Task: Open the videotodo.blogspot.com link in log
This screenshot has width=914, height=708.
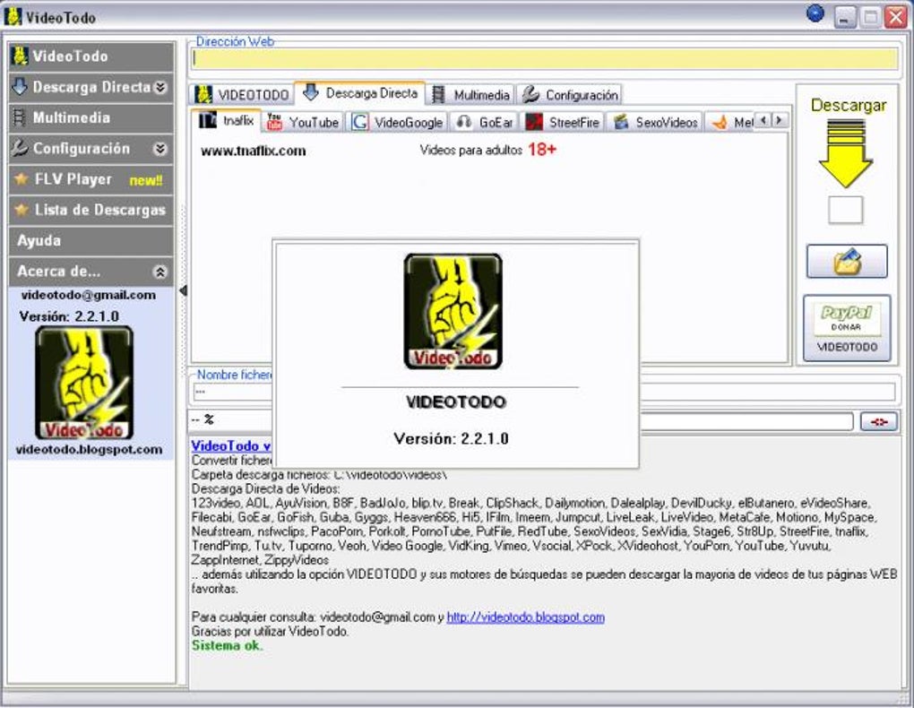Action: click(x=525, y=617)
